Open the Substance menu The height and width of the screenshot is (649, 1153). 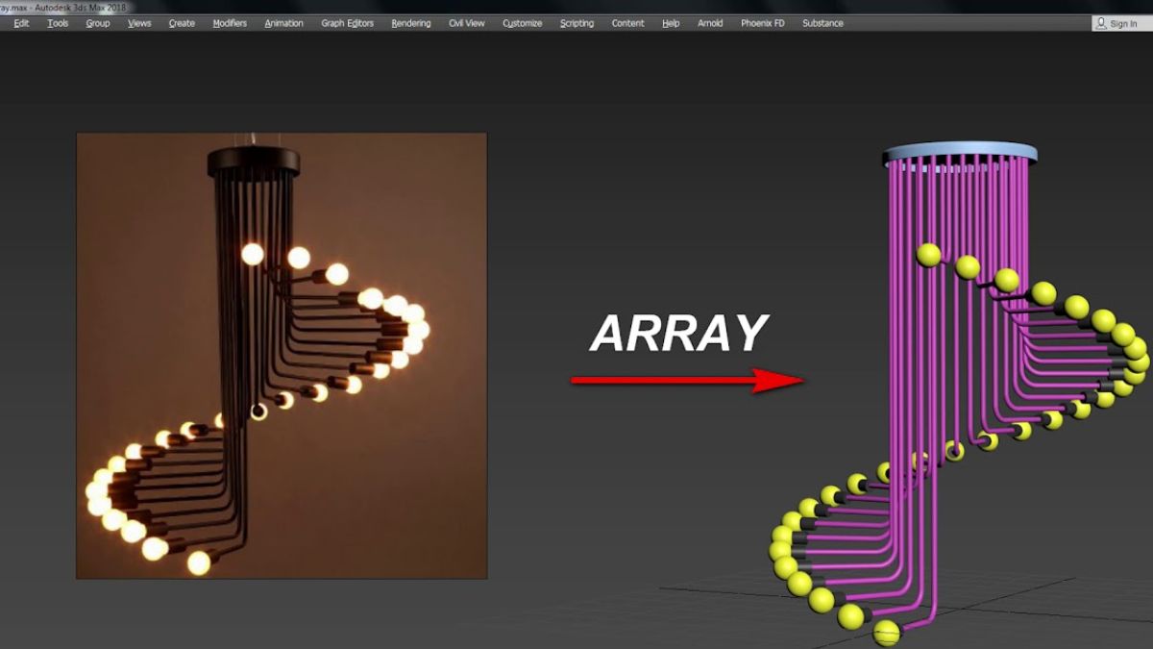822,23
